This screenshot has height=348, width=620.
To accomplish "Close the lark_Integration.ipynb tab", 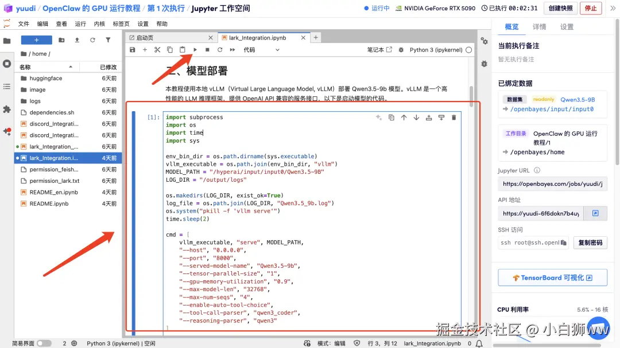I will pos(303,38).
